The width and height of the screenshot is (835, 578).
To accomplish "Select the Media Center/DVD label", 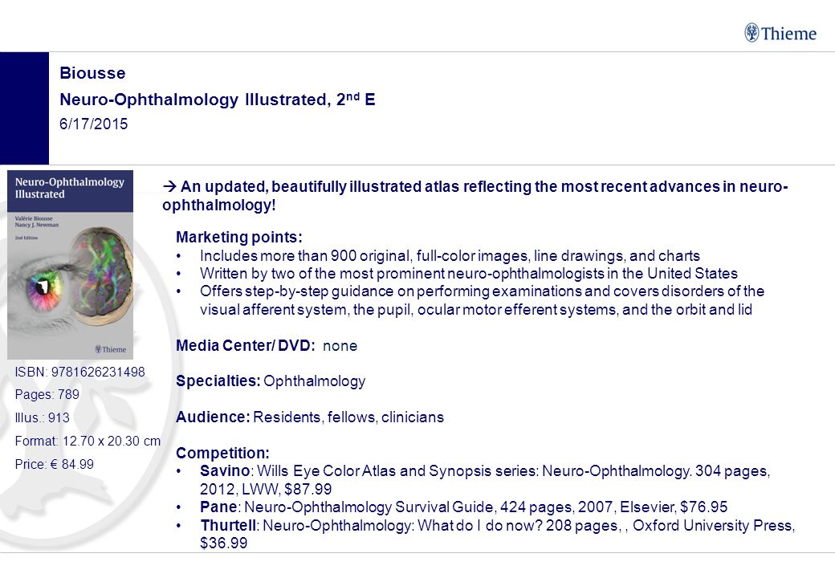I will pos(245,345).
